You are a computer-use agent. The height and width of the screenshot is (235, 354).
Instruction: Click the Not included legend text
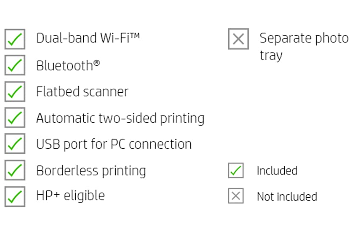[287, 197]
